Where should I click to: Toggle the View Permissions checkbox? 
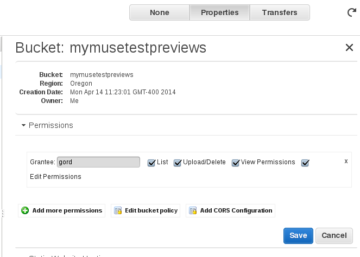[x=236, y=163]
